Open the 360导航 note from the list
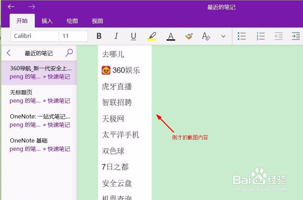The width and height of the screenshot is (303, 200). [x=39, y=72]
